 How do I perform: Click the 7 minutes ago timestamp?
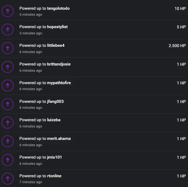point(31,182)
